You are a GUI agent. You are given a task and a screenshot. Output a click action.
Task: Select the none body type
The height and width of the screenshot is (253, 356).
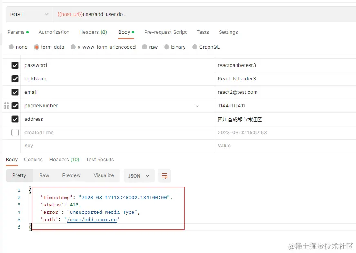(x=11, y=47)
